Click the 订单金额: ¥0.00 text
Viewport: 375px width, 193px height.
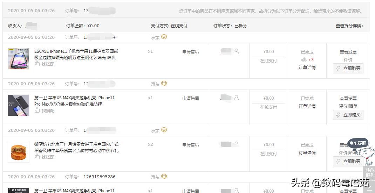click(83, 26)
